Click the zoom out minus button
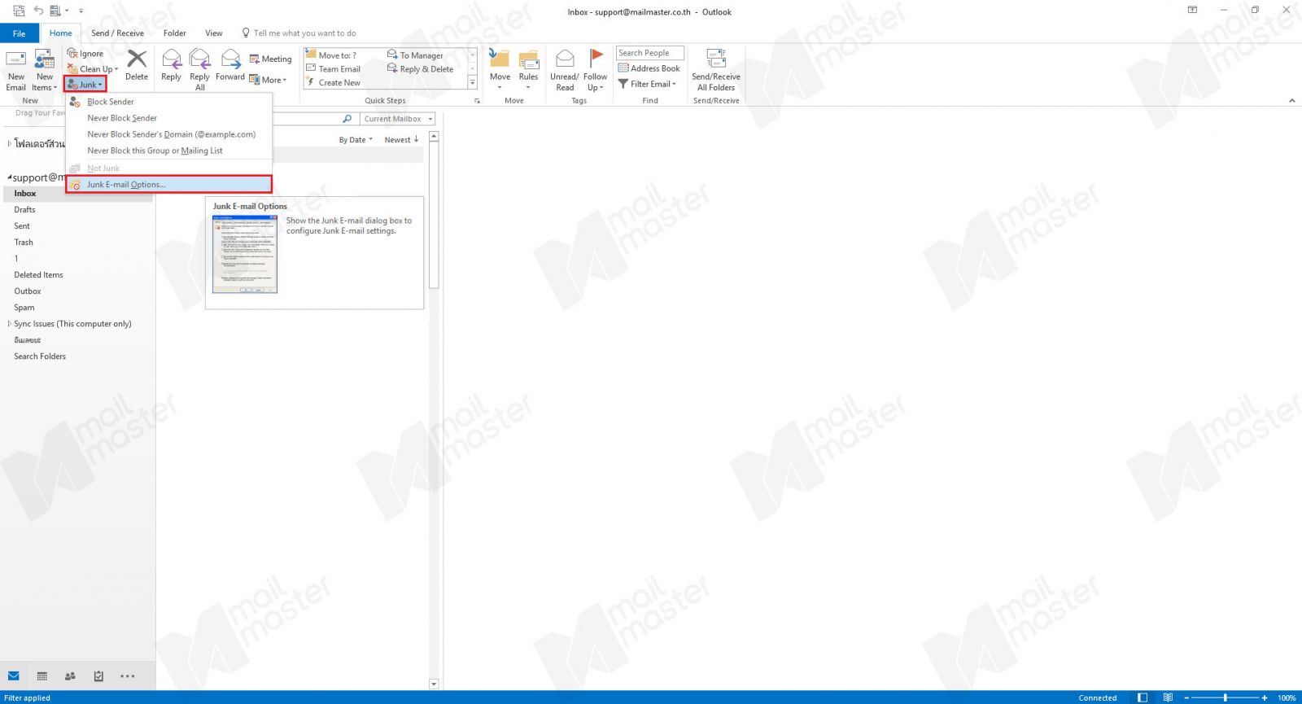Viewport: 1302px width, 704px height. tap(1186, 697)
